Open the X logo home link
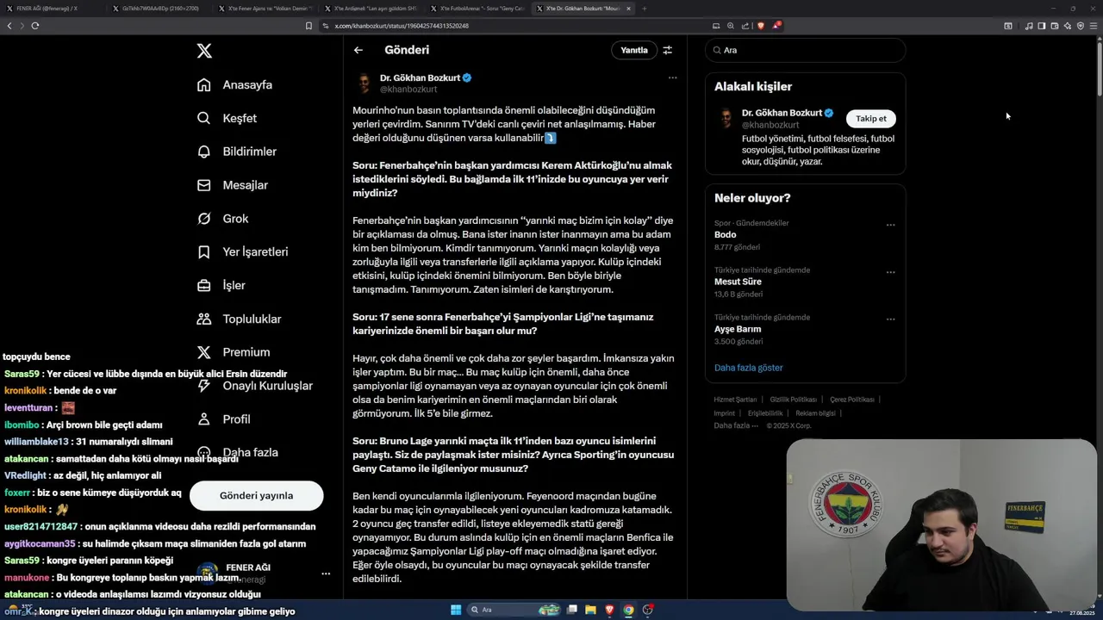This screenshot has width=1103, height=620. 204,51
